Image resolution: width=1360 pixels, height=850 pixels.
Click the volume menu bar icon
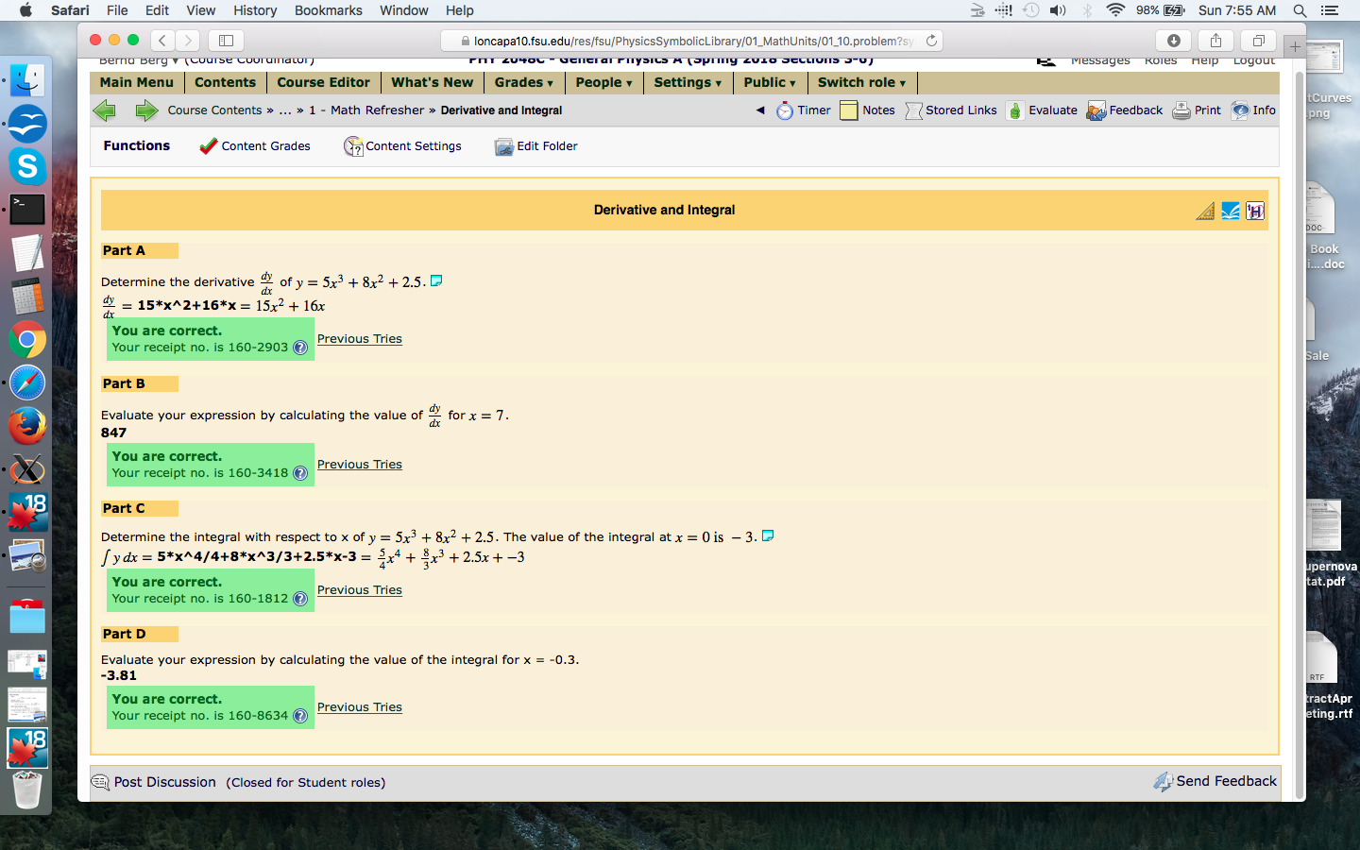point(1058,10)
